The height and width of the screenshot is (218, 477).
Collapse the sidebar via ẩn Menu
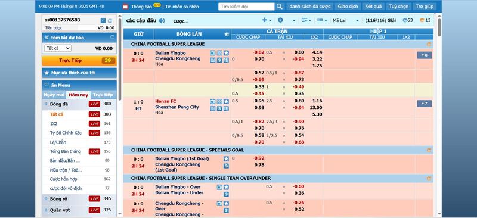(79, 85)
